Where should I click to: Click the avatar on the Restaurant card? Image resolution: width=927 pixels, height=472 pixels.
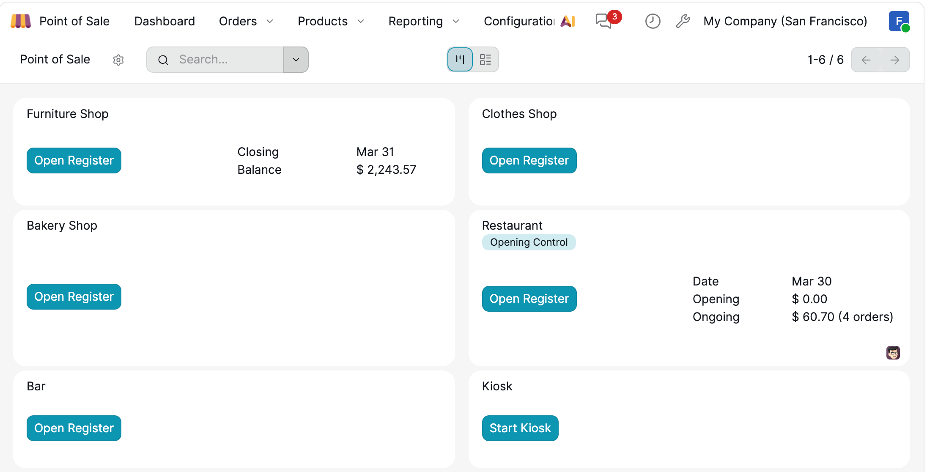click(x=893, y=352)
